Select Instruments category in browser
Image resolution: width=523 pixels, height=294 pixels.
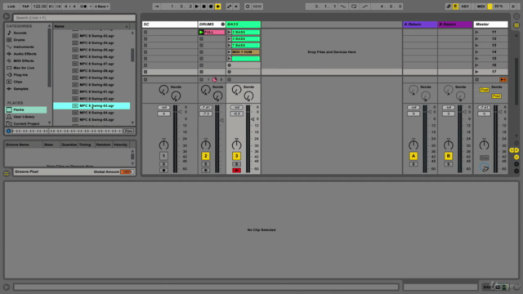24,47
